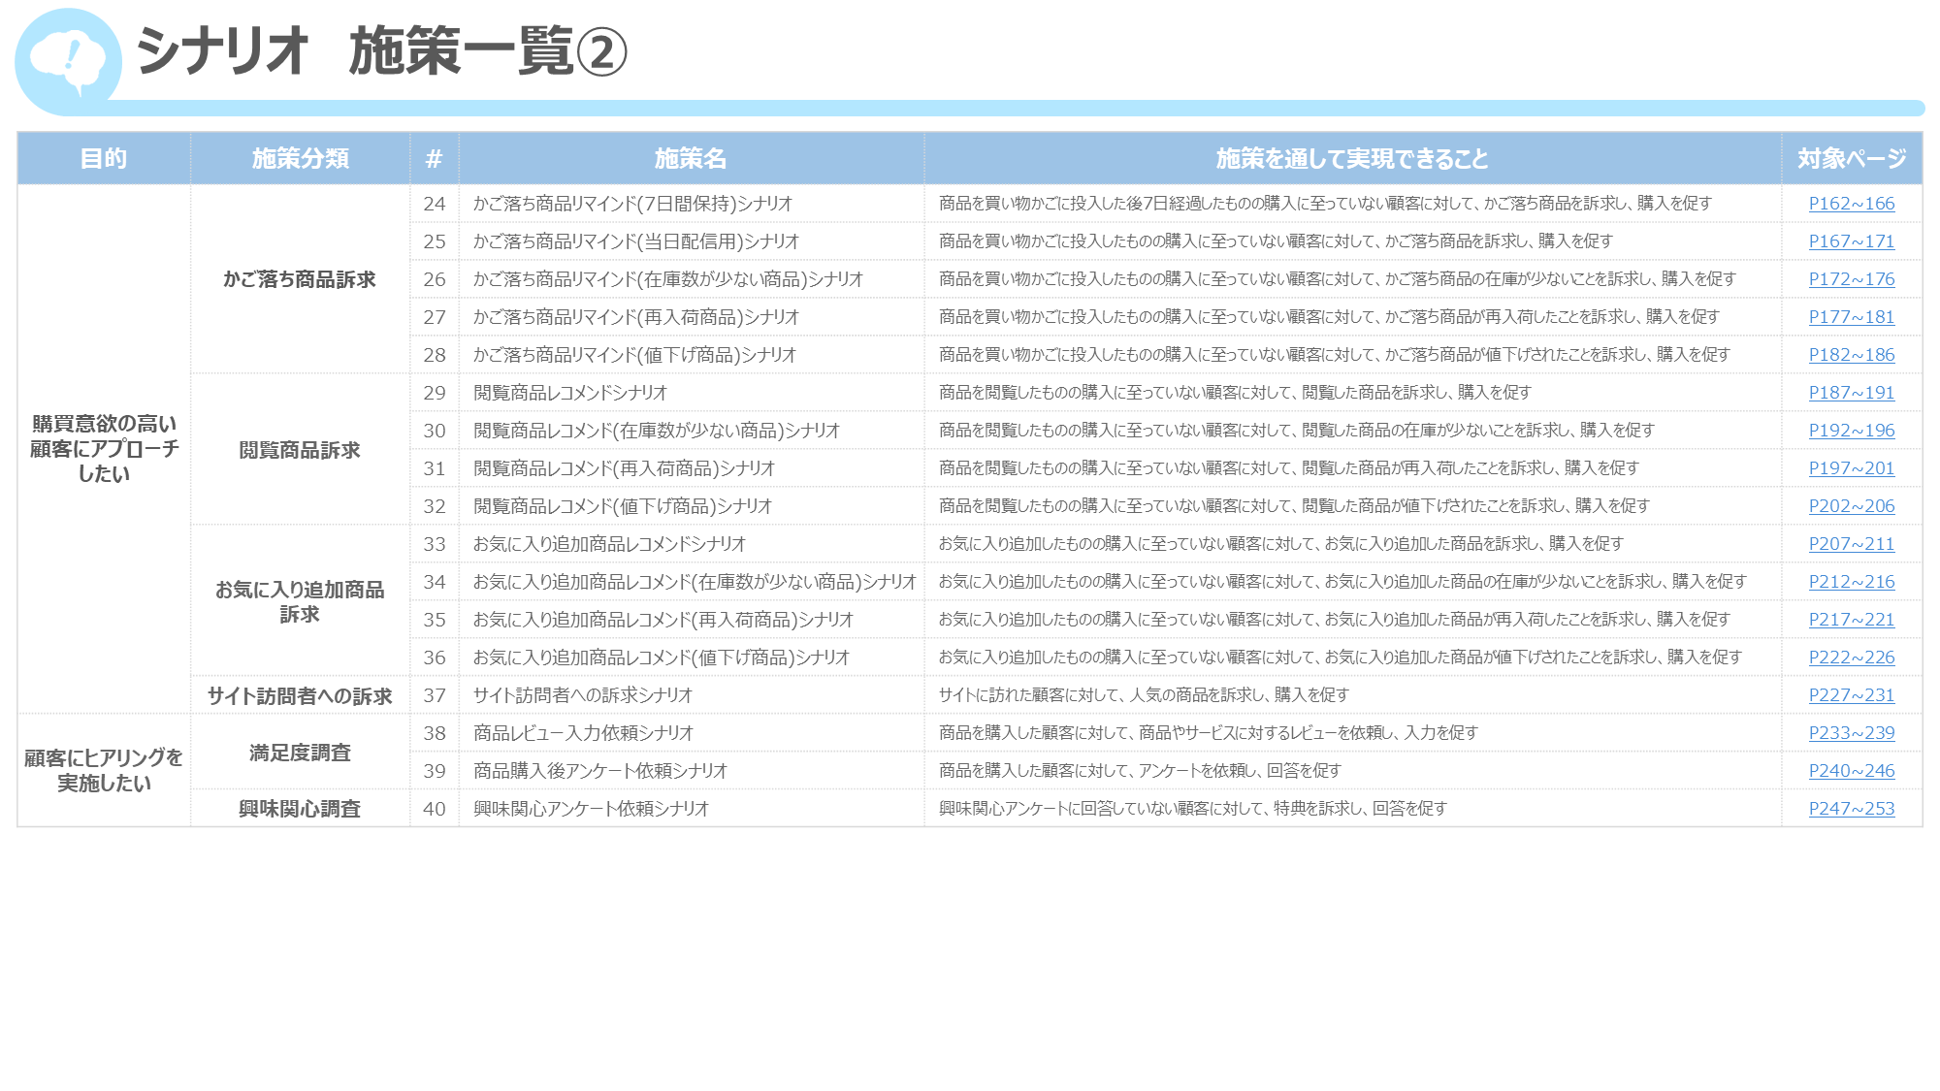This screenshot has height=1091, width=1940.
Task: Click お気に入り追加商品レコメンド(値下げ商品)シナリオ
Action: (x=662, y=658)
